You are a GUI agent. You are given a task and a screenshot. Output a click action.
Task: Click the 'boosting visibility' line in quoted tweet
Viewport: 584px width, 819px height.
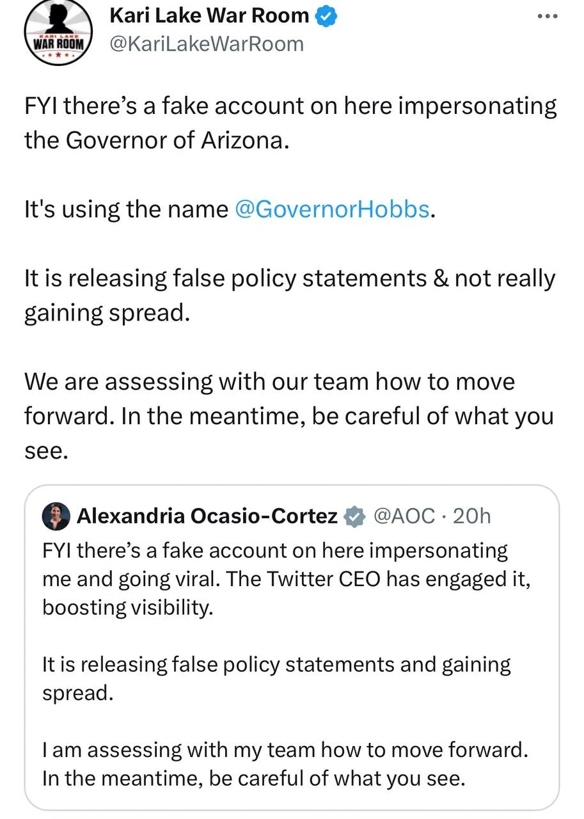(x=127, y=607)
